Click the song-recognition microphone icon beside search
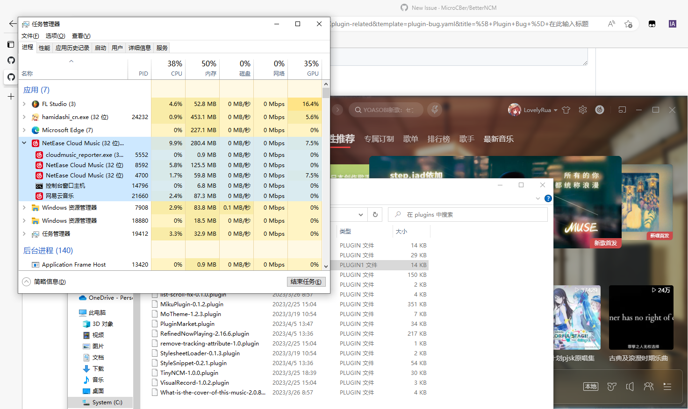The height and width of the screenshot is (409, 688). tap(434, 110)
